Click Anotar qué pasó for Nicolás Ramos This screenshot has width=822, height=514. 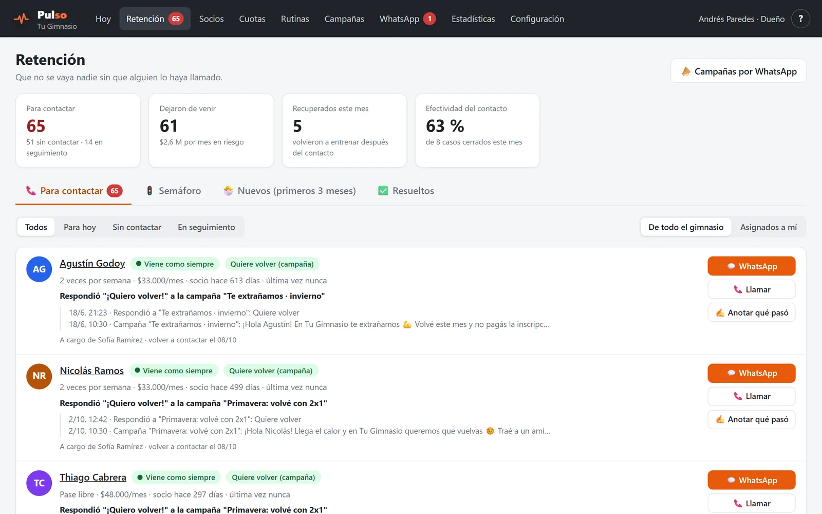752,419
